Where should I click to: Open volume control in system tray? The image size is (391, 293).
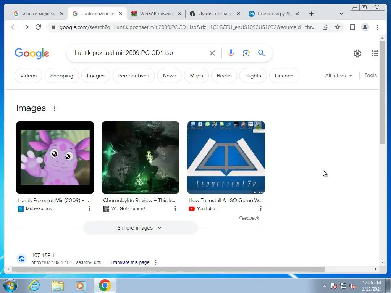click(x=352, y=286)
